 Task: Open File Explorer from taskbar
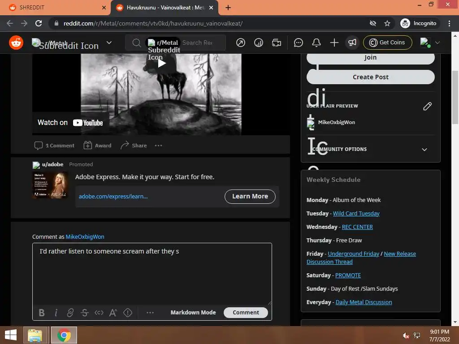(35, 335)
